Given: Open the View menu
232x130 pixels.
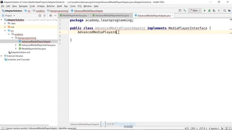Looking at the screenshot, I should tap(14, 6).
